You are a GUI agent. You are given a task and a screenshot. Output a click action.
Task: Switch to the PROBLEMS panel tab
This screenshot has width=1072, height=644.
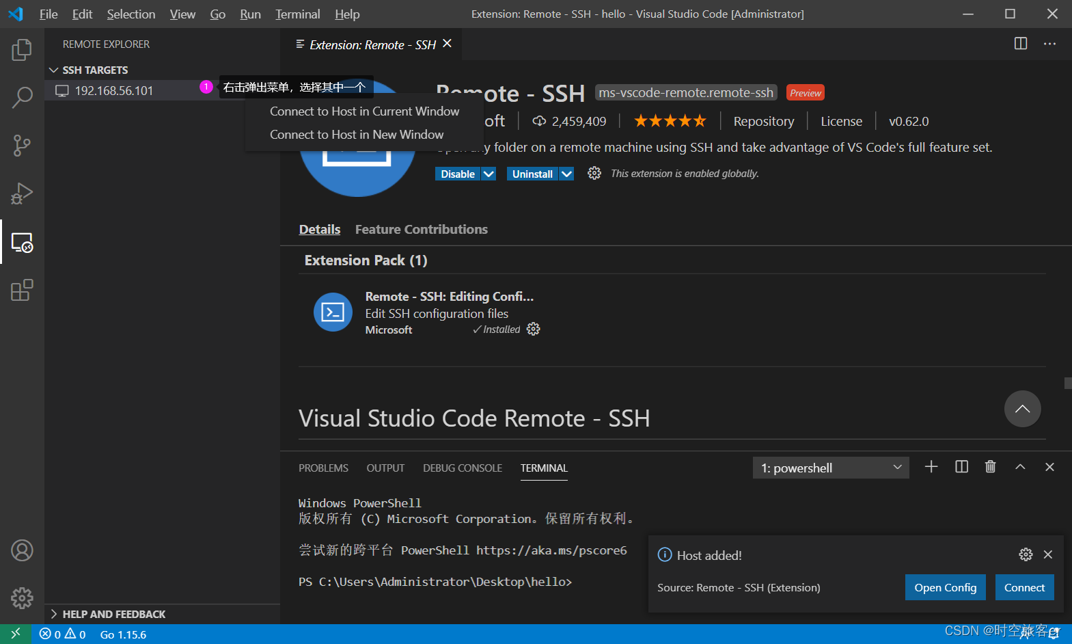(323, 468)
